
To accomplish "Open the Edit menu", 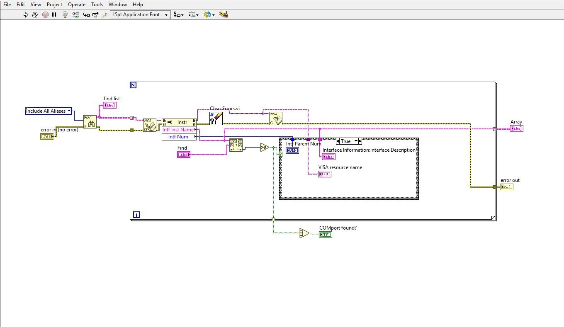I will [x=21, y=5].
